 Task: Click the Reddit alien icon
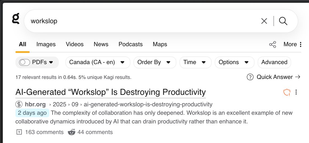(x=71, y=132)
